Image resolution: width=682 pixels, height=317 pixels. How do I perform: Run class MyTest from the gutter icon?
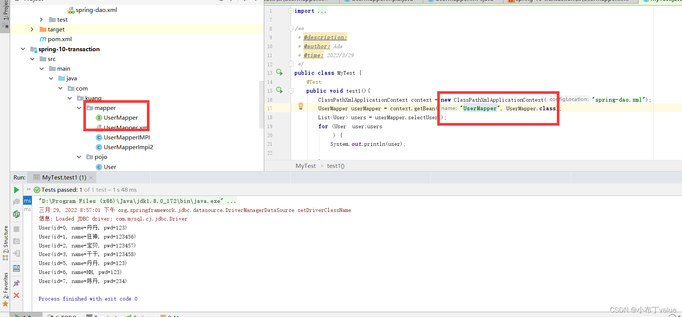tap(279, 72)
